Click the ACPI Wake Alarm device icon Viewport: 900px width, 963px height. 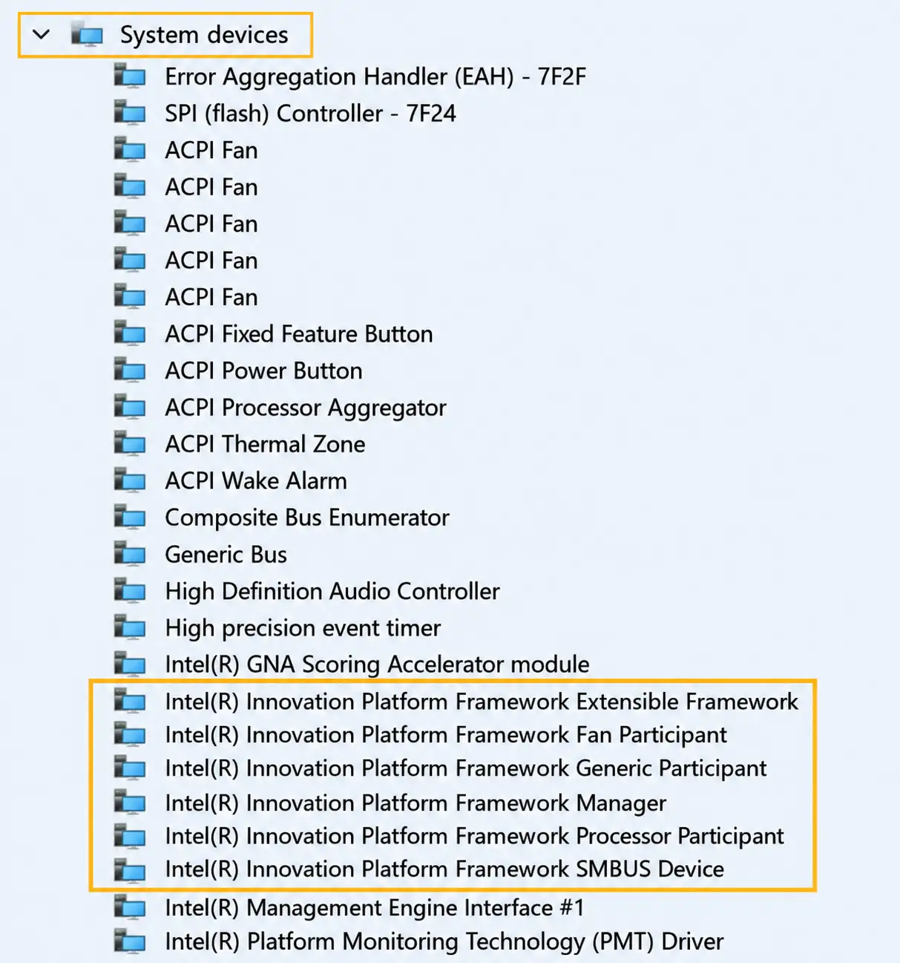pos(130,480)
